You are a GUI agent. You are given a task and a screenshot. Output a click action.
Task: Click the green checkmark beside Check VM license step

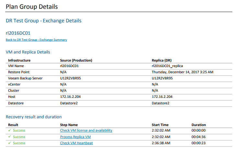[9, 130]
